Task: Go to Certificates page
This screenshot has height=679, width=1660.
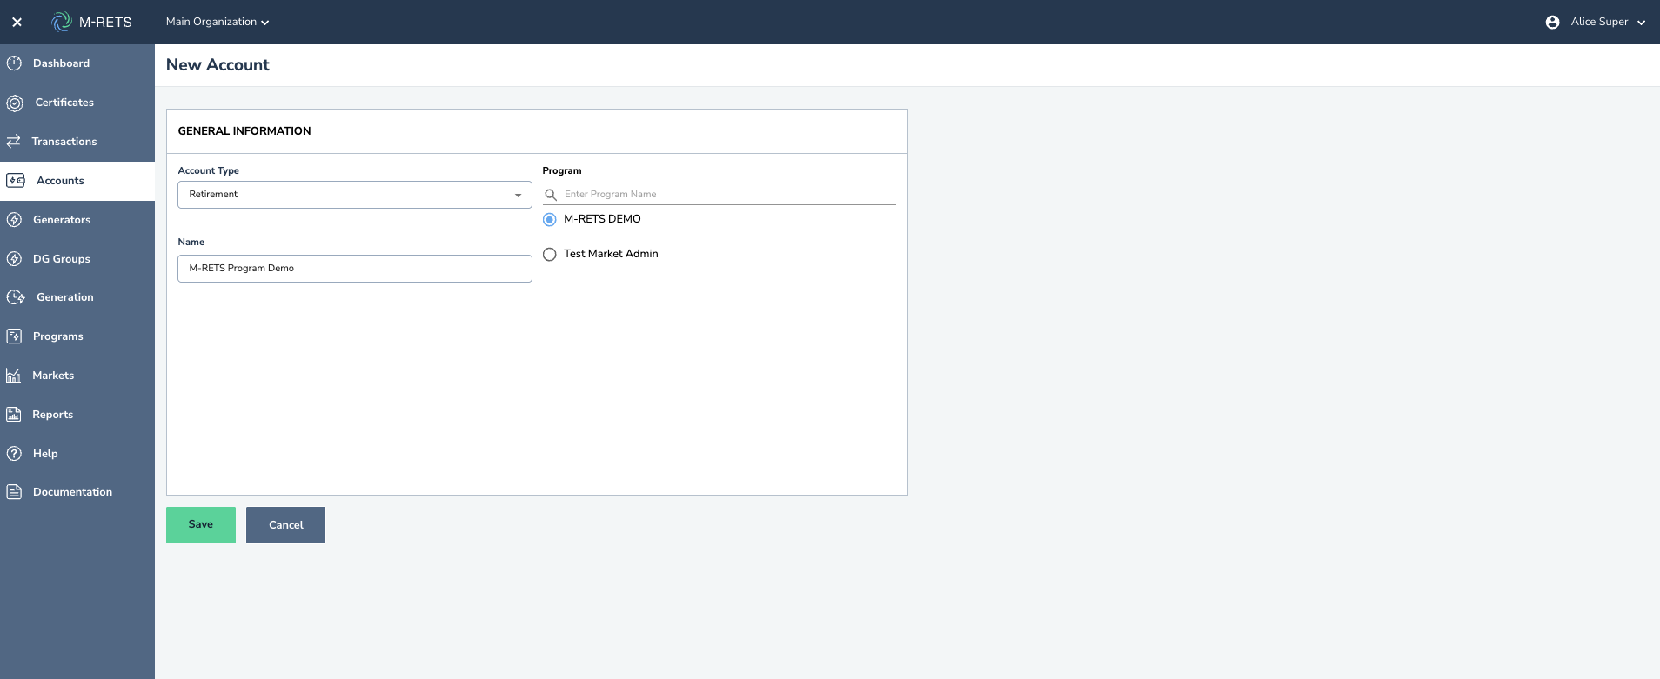Action: click(x=77, y=103)
